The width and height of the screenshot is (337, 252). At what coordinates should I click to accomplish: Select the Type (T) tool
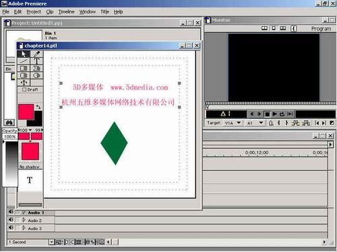point(36,61)
